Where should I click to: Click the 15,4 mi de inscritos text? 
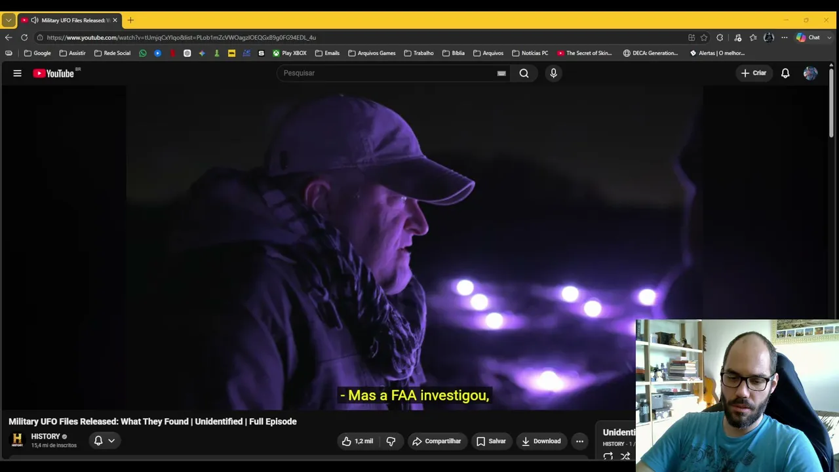pyautogui.click(x=54, y=446)
